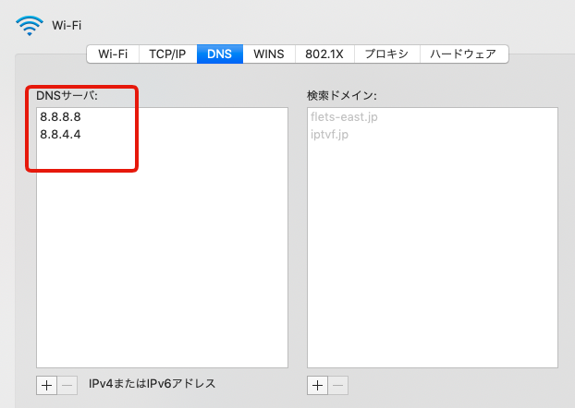The height and width of the screenshot is (408, 575).
Task: Remove search domain with minus button
Action: 337,385
